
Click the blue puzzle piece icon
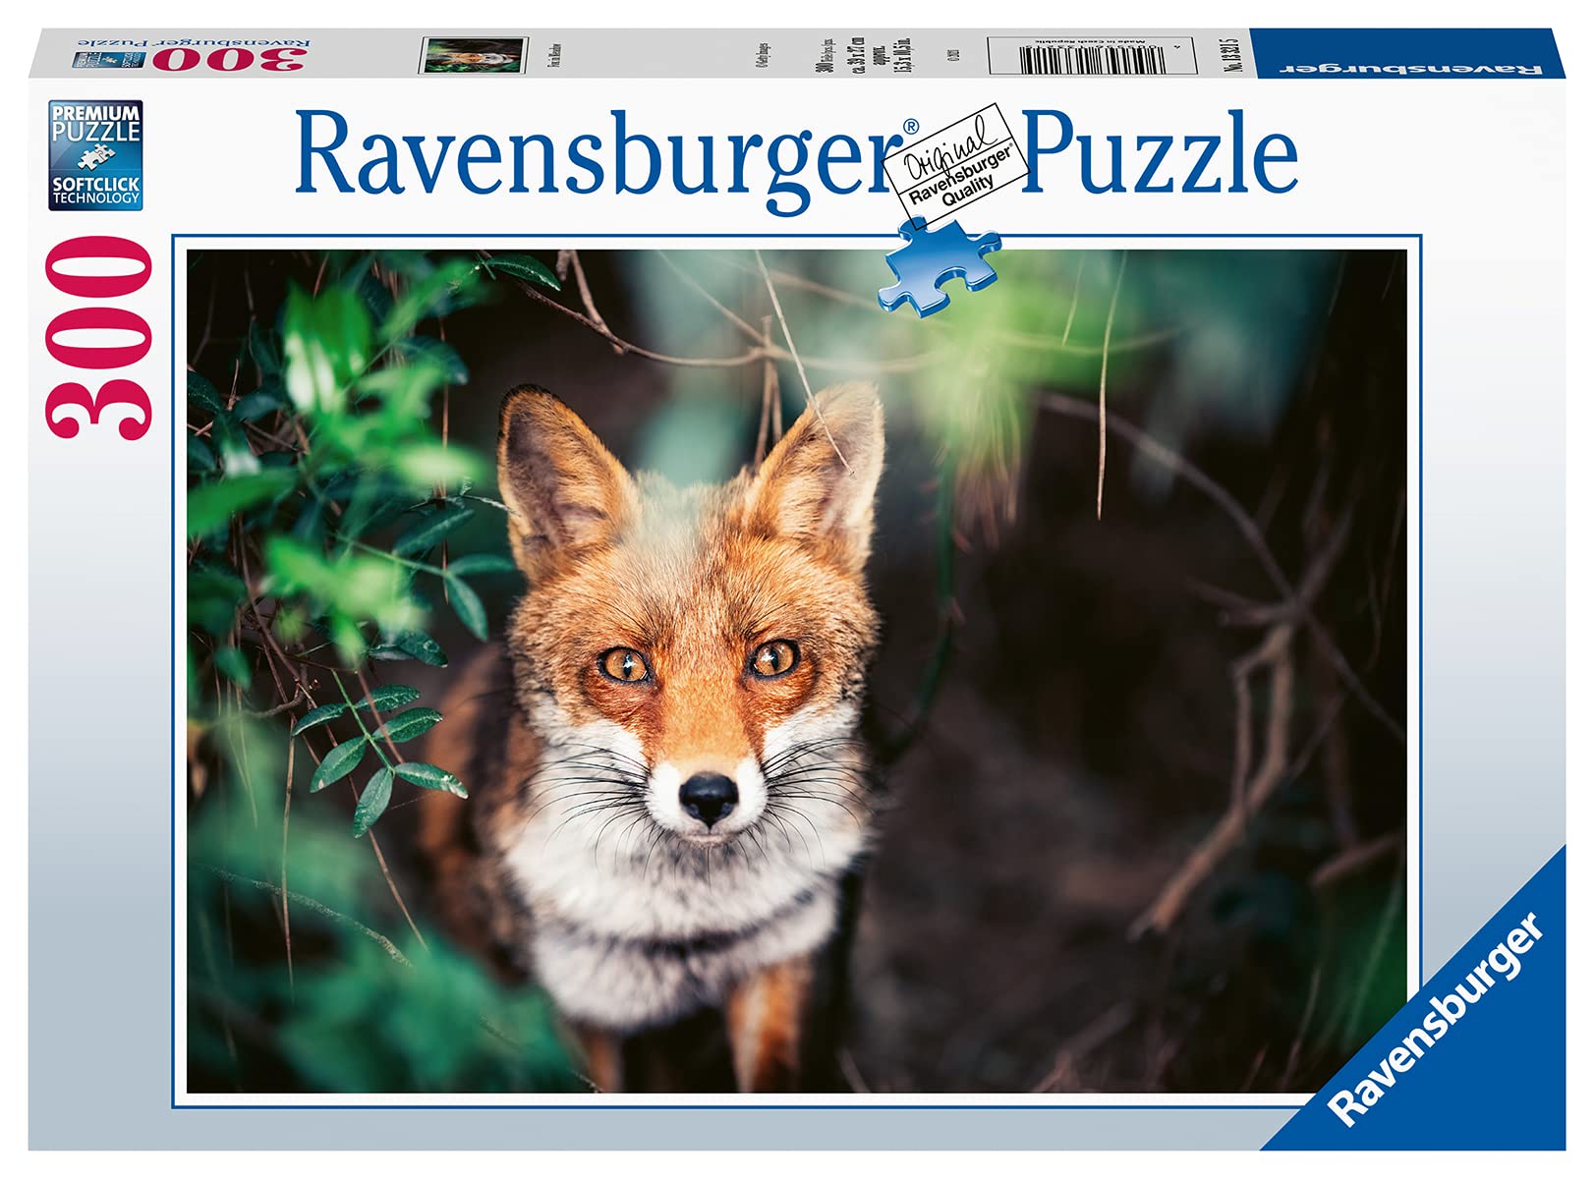tap(940, 266)
